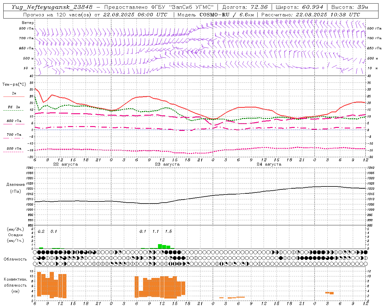Click the Конвективн. convective cloud label
This screenshot has width=383, height=306.
(x=15, y=279)
